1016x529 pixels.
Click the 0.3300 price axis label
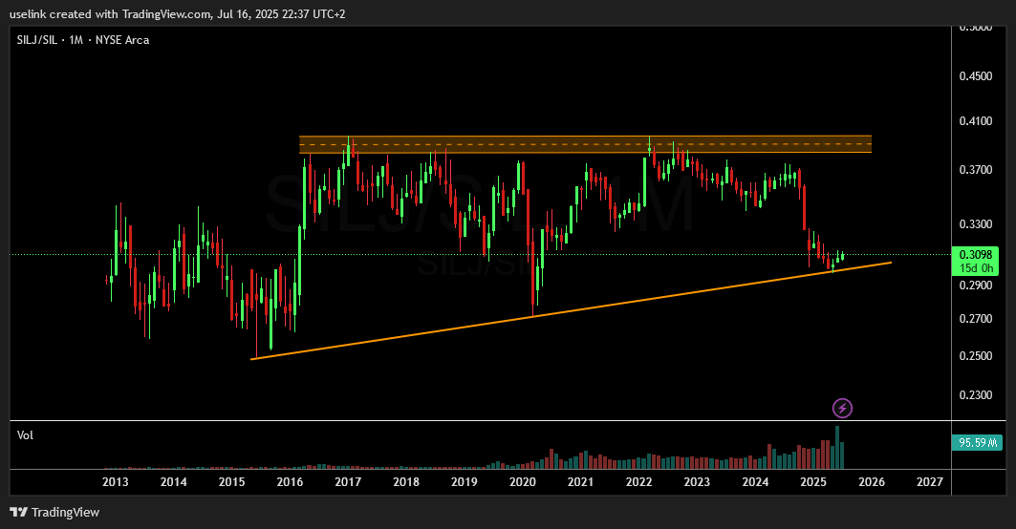point(975,224)
